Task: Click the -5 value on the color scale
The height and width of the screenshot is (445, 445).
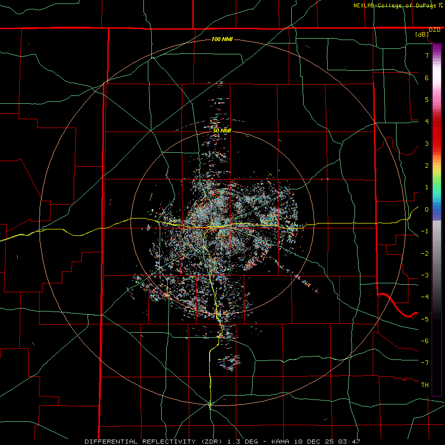Action: point(425,319)
